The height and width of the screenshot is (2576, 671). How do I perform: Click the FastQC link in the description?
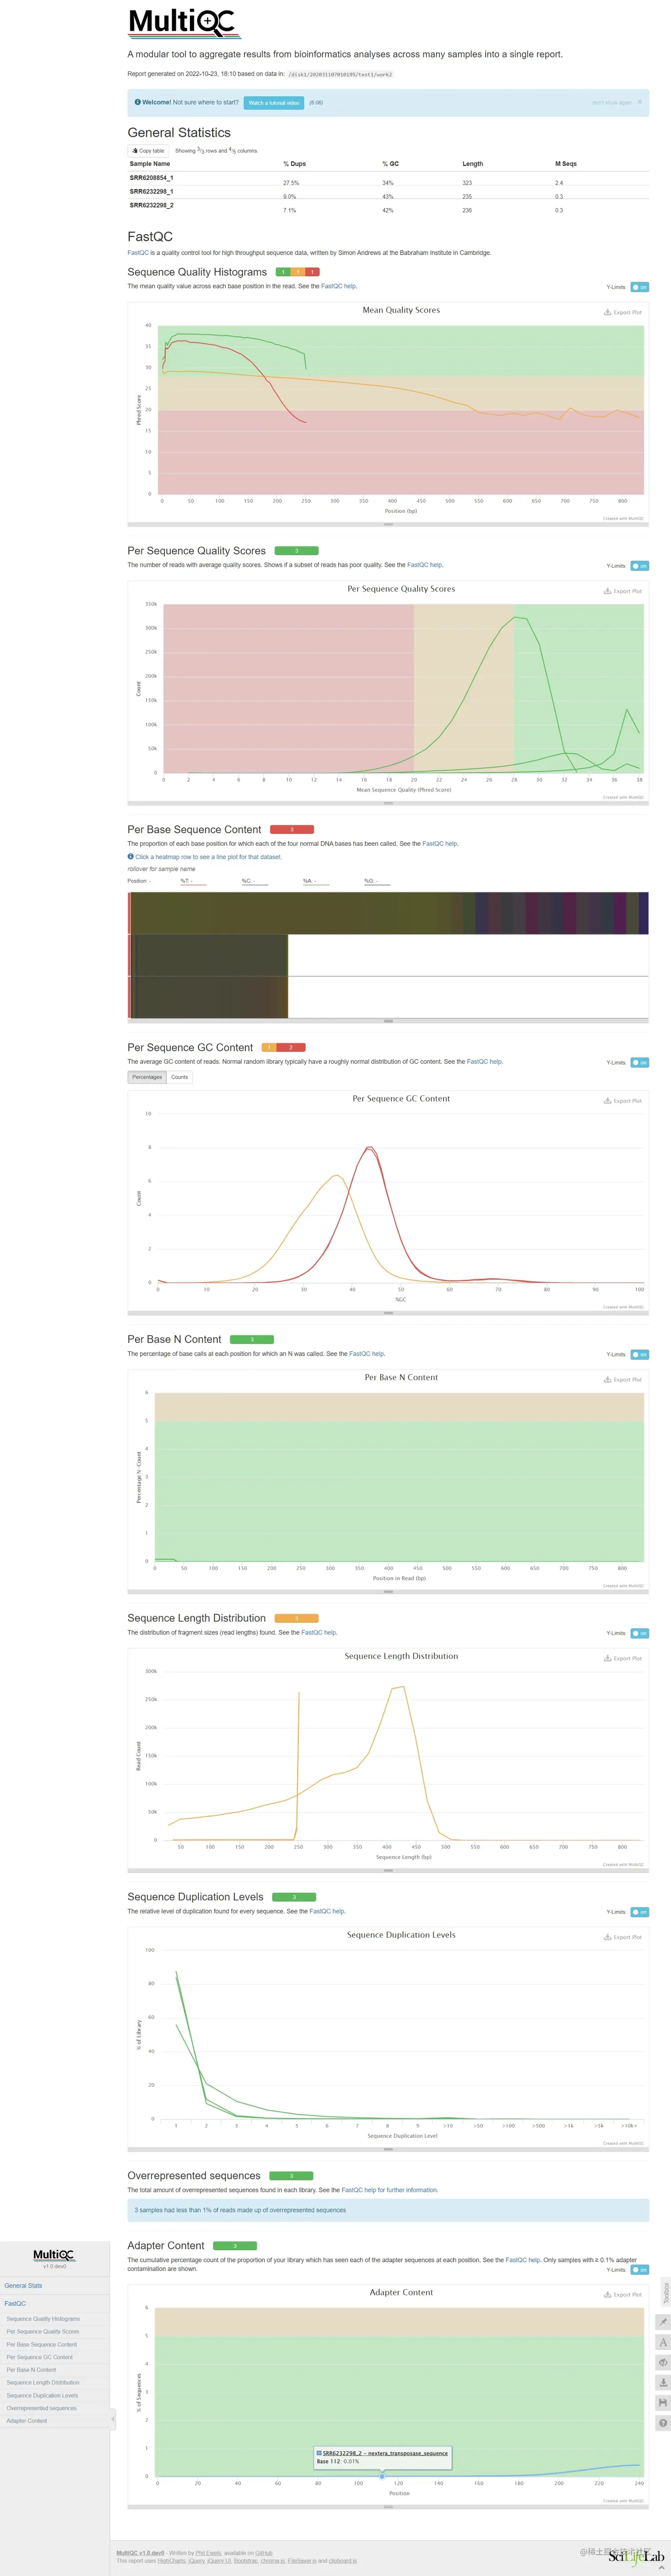137,253
